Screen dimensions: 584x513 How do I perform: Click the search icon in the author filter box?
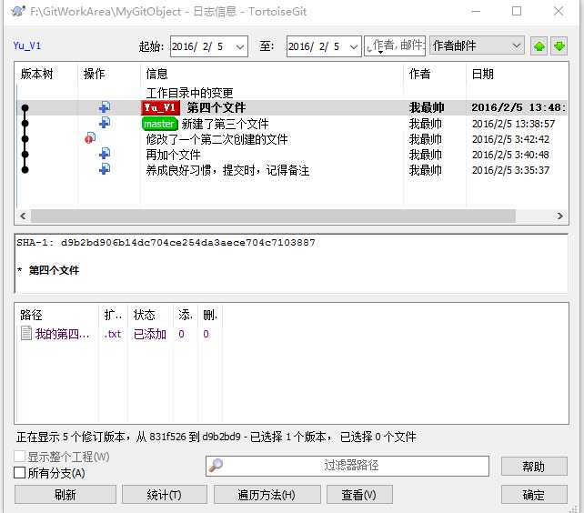[x=370, y=47]
